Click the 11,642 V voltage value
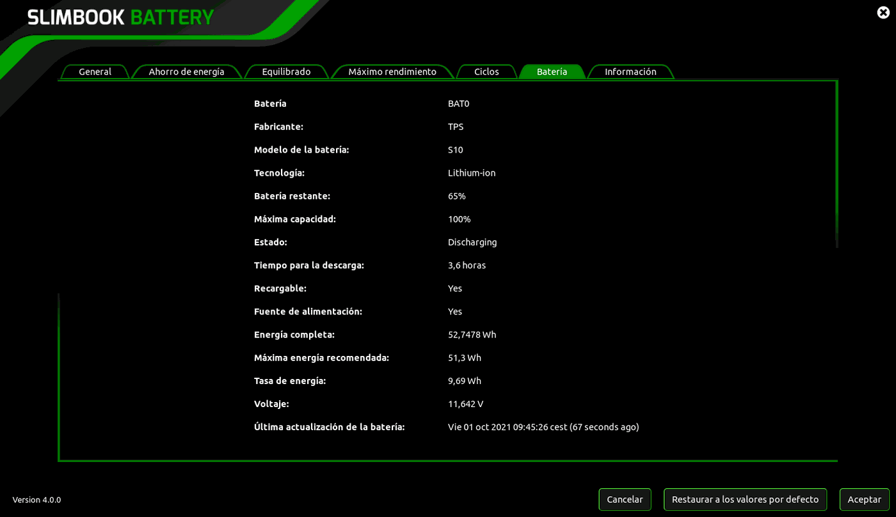The height and width of the screenshot is (517, 896). pyautogui.click(x=465, y=404)
